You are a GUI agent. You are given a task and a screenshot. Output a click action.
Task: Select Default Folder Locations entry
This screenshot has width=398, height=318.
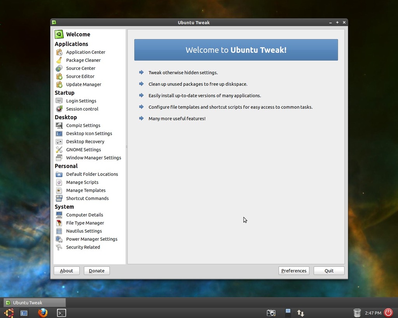(x=92, y=174)
